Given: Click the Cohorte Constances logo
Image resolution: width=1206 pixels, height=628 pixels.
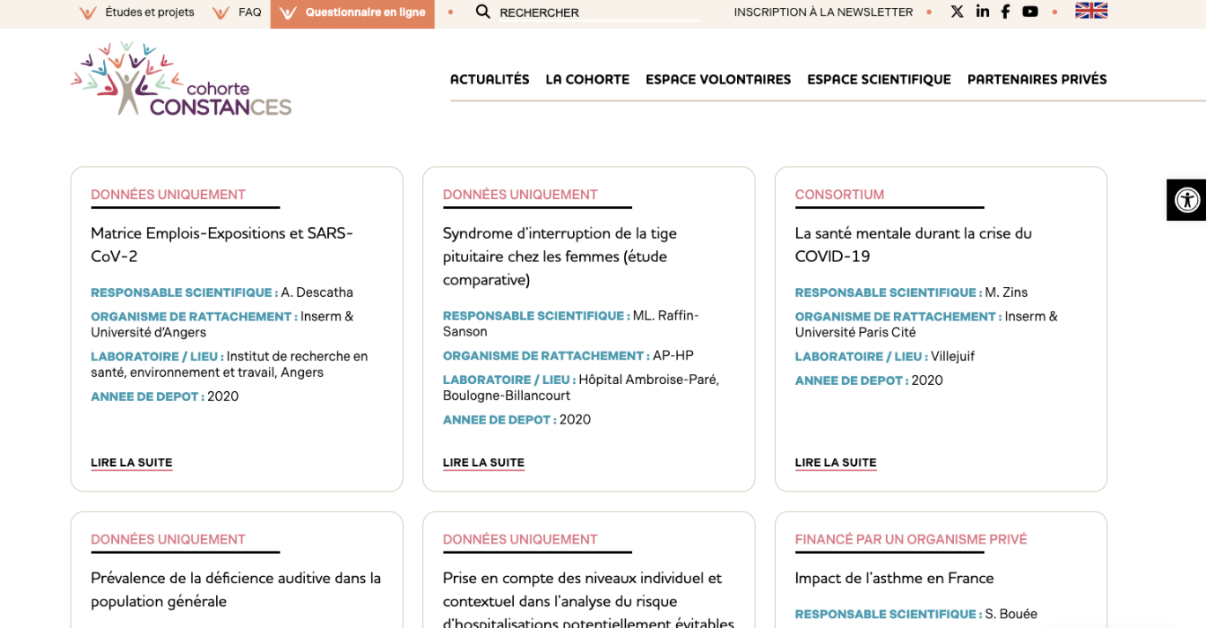Looking at the screenshot, I should click(181, 78).
